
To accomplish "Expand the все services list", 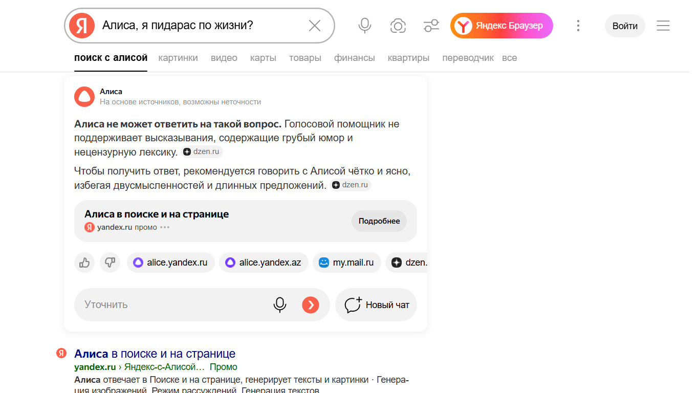I will click(x=510, y=58).
